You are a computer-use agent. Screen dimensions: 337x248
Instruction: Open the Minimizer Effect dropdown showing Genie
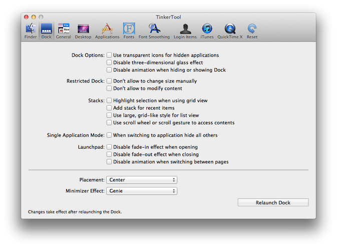click(142, 191)
